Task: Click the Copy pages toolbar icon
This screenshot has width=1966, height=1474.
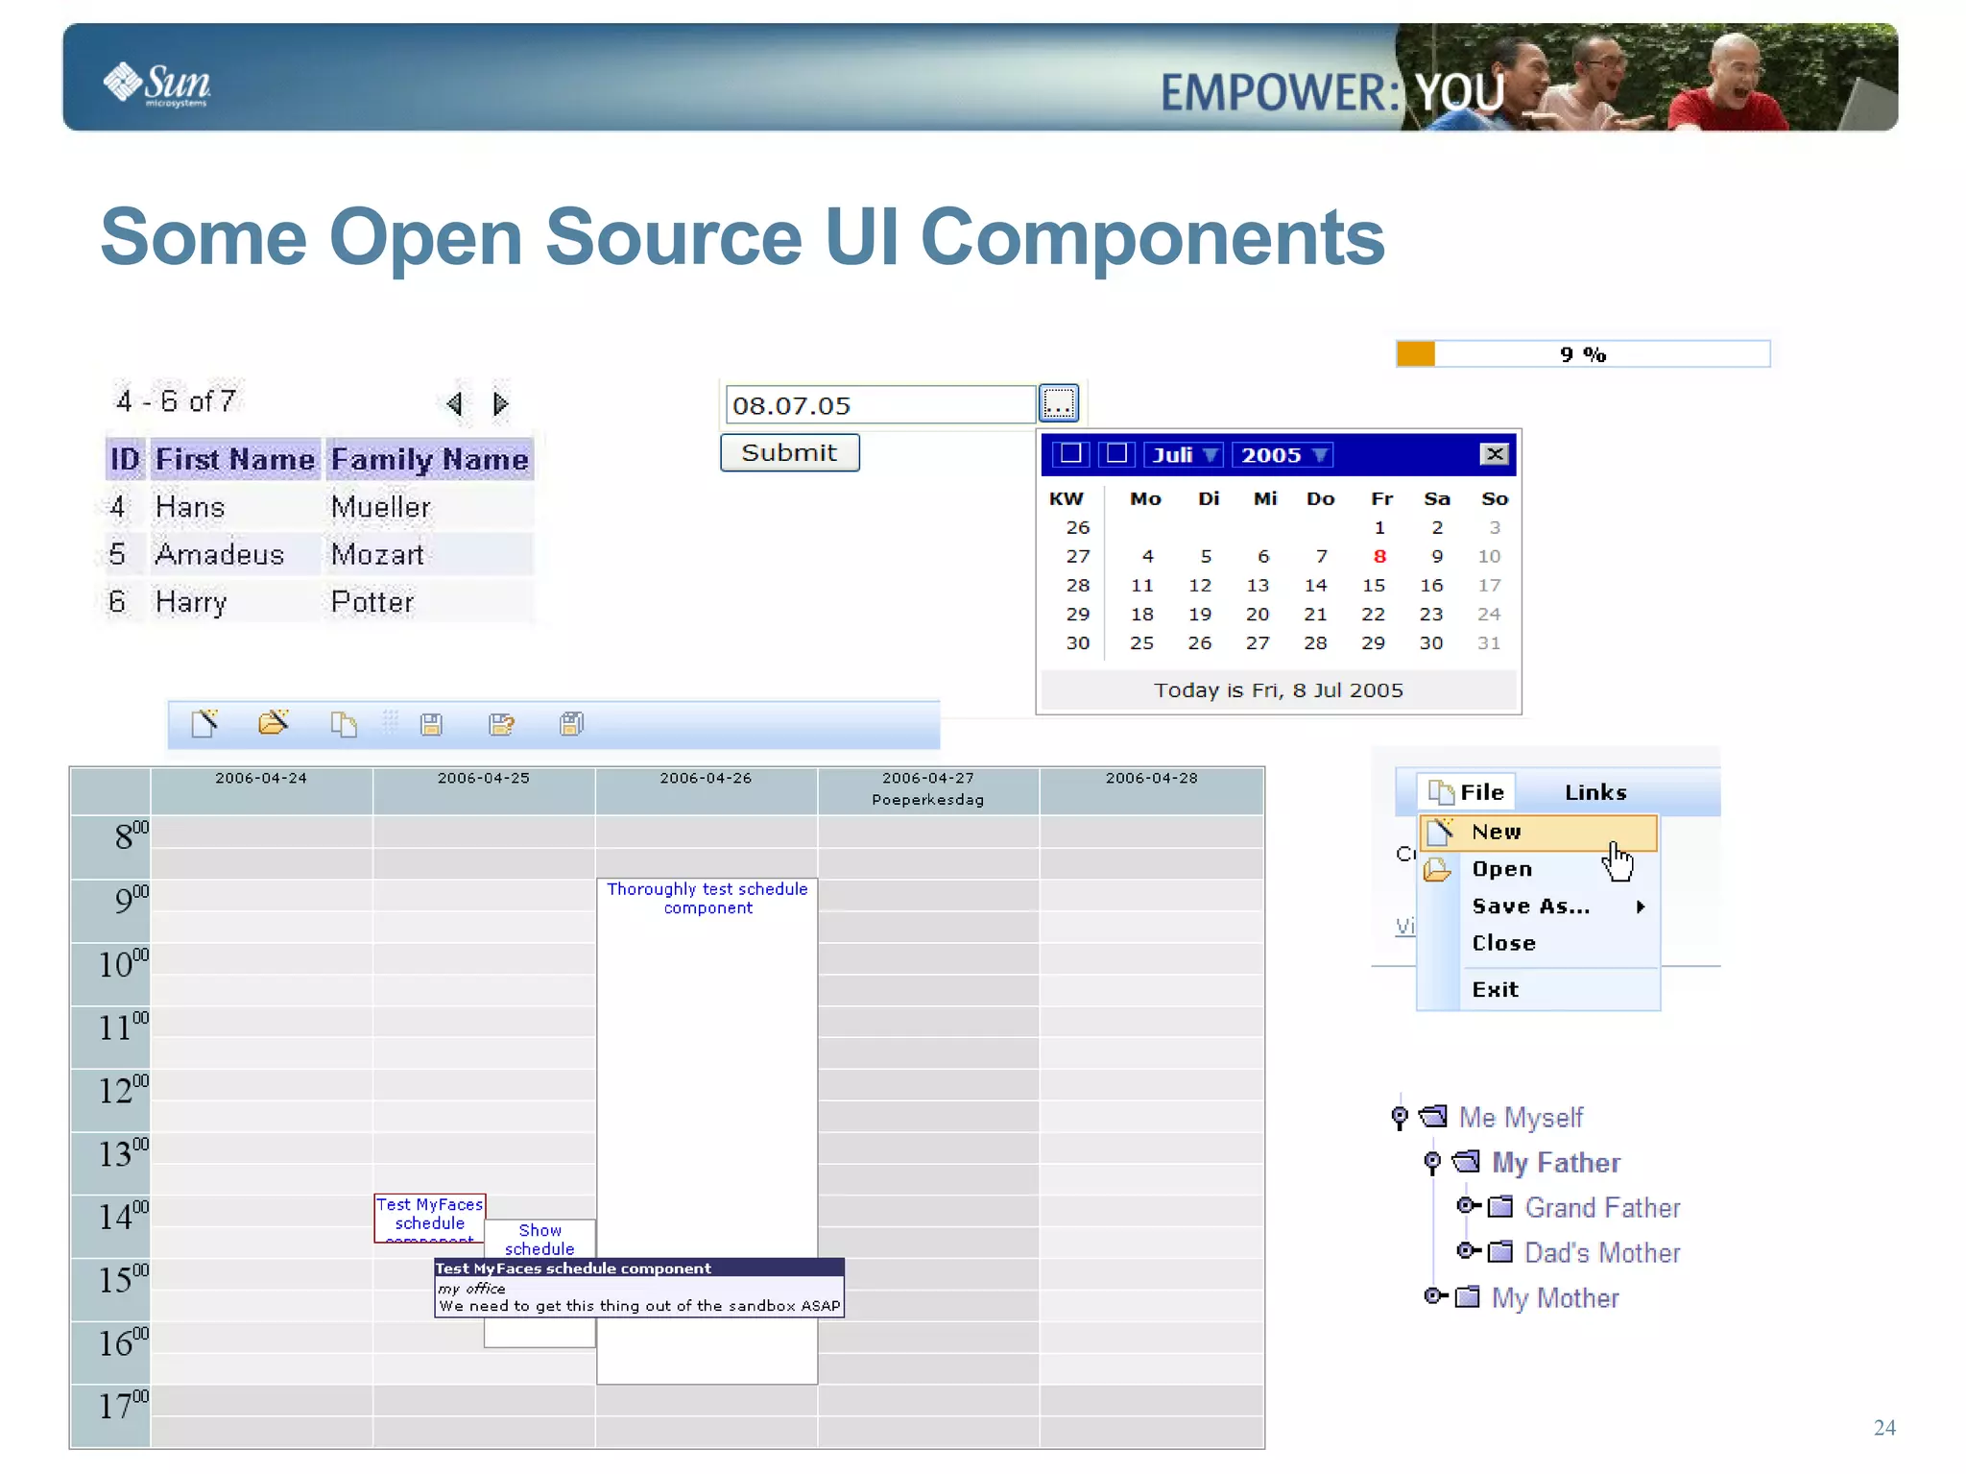Action: tap(343, 724)
